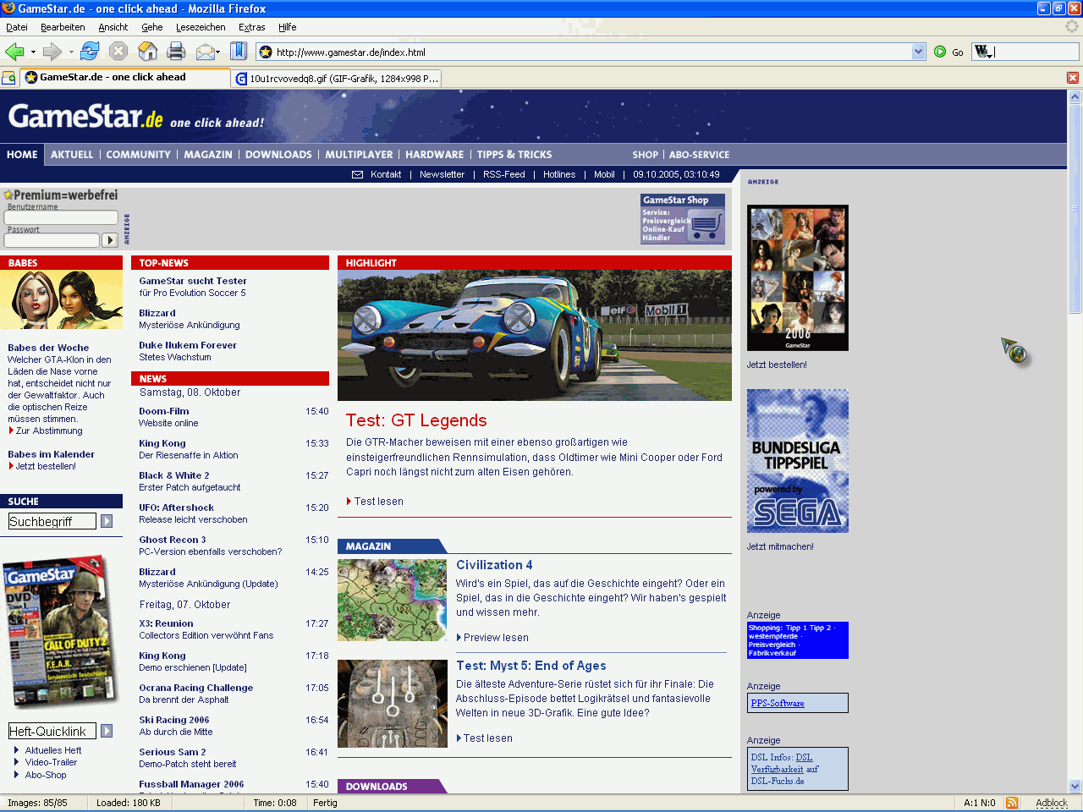Viewport: 1083px width, 812px height.
Task: Click the GT Legends race car image
Action: 535,336
